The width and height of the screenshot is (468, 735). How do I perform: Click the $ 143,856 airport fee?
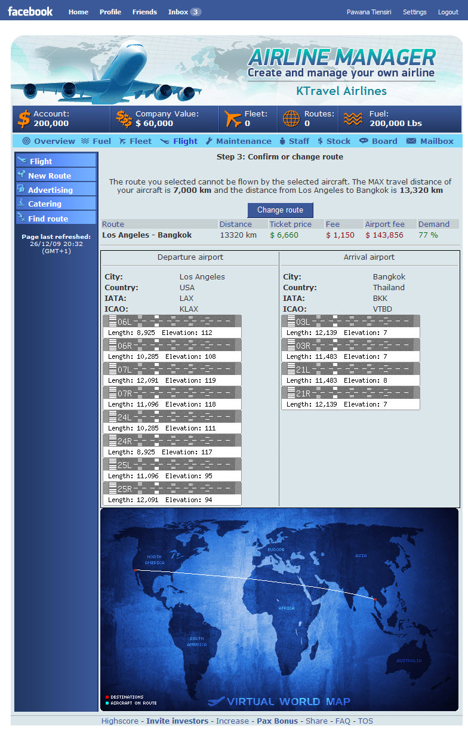point(384,235)
